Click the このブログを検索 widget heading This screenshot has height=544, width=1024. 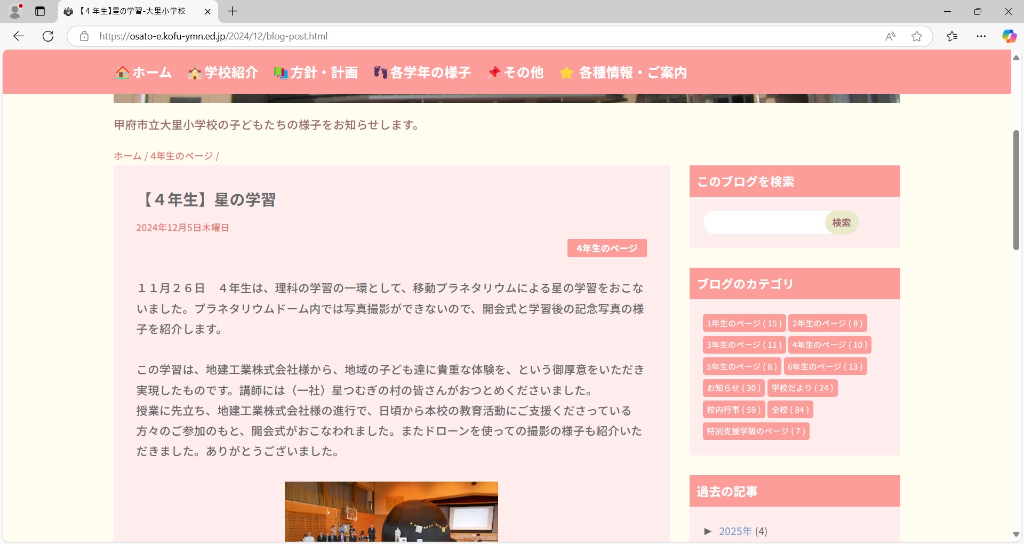pos(746,182)
